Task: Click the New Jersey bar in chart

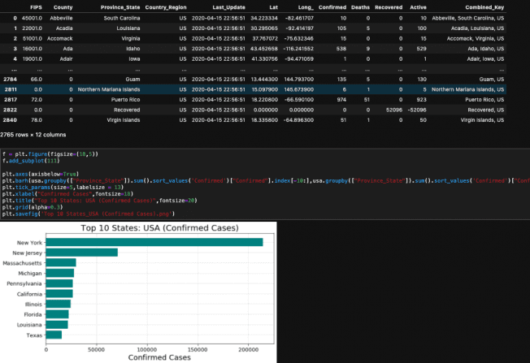Action: click(82, 253)
